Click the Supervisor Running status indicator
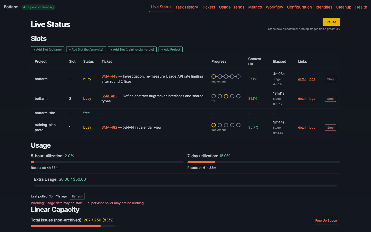Screen dimensions: 371x232 tap(38, 7)
